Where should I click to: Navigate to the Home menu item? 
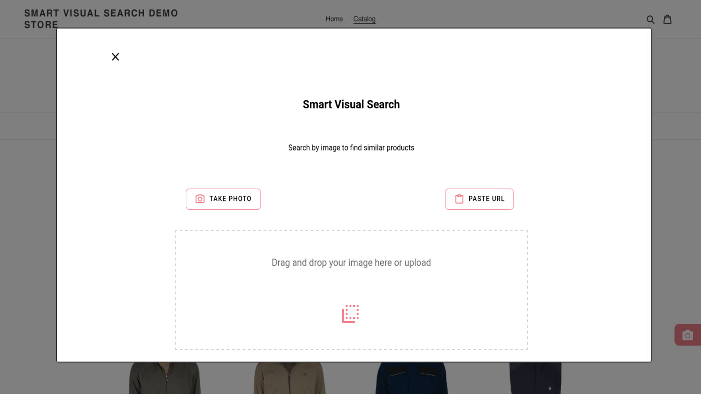334,19
